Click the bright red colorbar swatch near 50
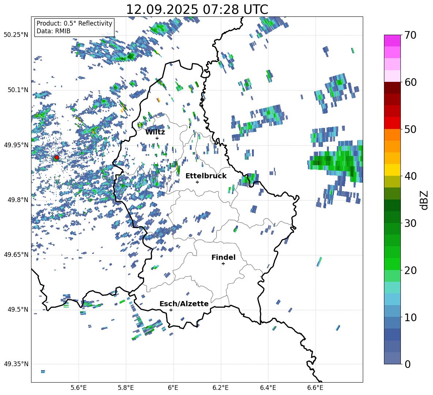433x395 pixels. click(x=392, y=123)
